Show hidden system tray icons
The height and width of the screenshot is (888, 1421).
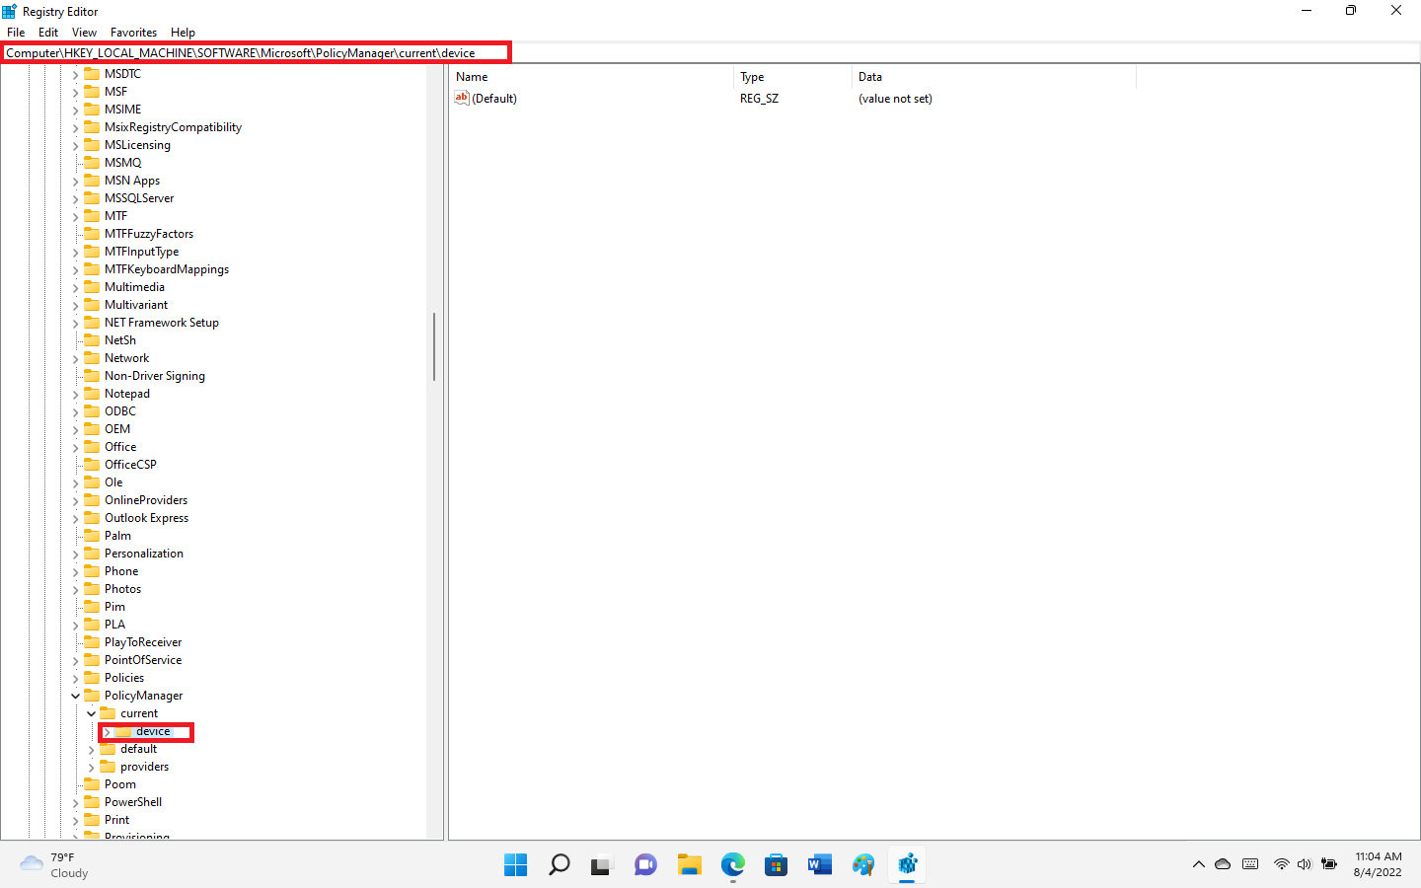[1198, 864]
